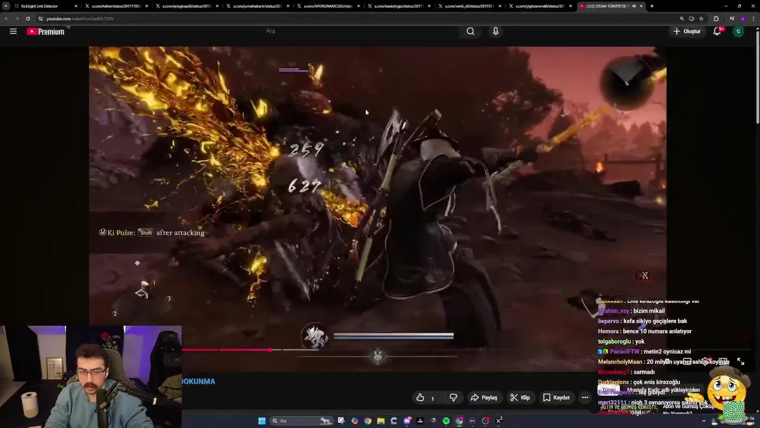Select the Tümü filter chip
The height and width of the screenshot is (428, 760).
click(609, 390)
